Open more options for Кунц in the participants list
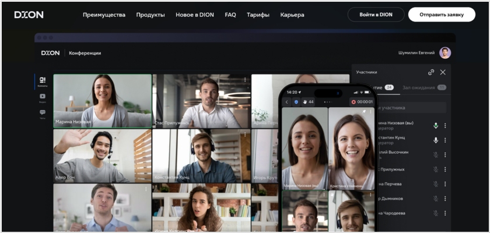The height and width of the screenshot is (233, 490). (x=445, y=140)
